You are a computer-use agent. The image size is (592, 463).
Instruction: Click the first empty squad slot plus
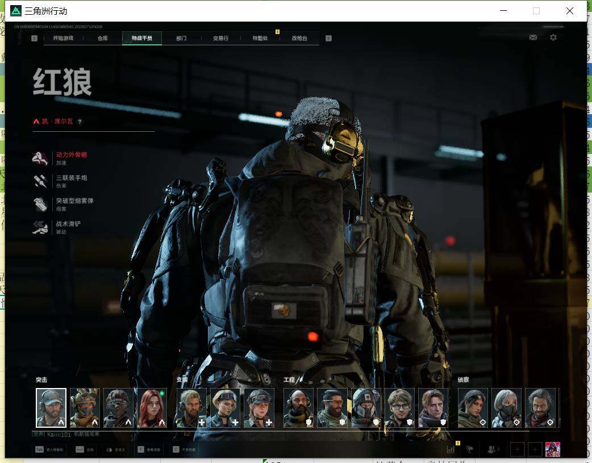[517, 449]
